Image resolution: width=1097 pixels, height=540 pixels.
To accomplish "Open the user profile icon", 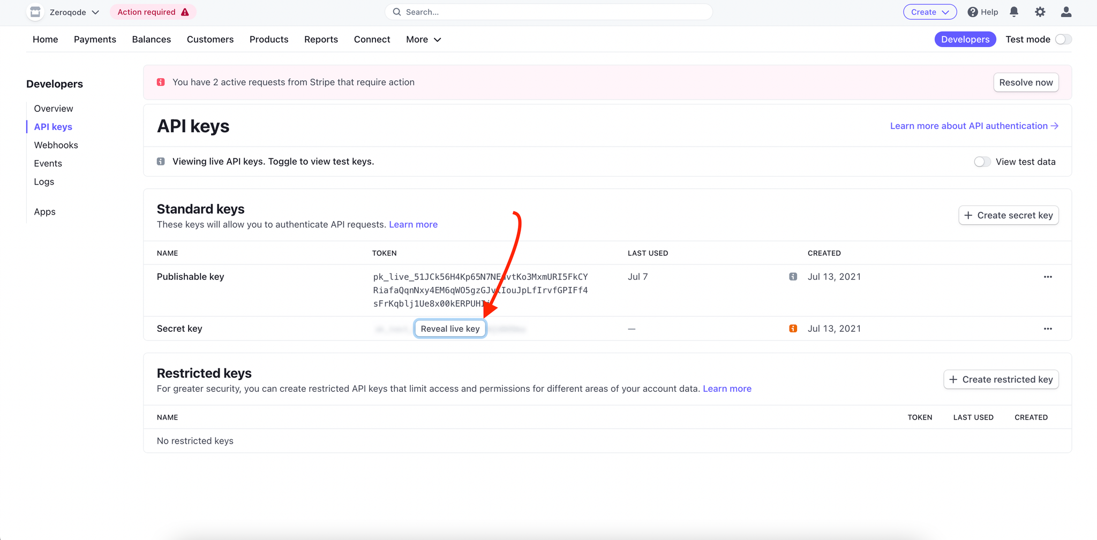I will point(1066,12).
